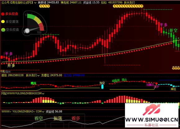The image size is (180, 129).
Task: Click the WWW.SIMU001.CN website link
Action: pyautogui.click(x=151, y=120)
